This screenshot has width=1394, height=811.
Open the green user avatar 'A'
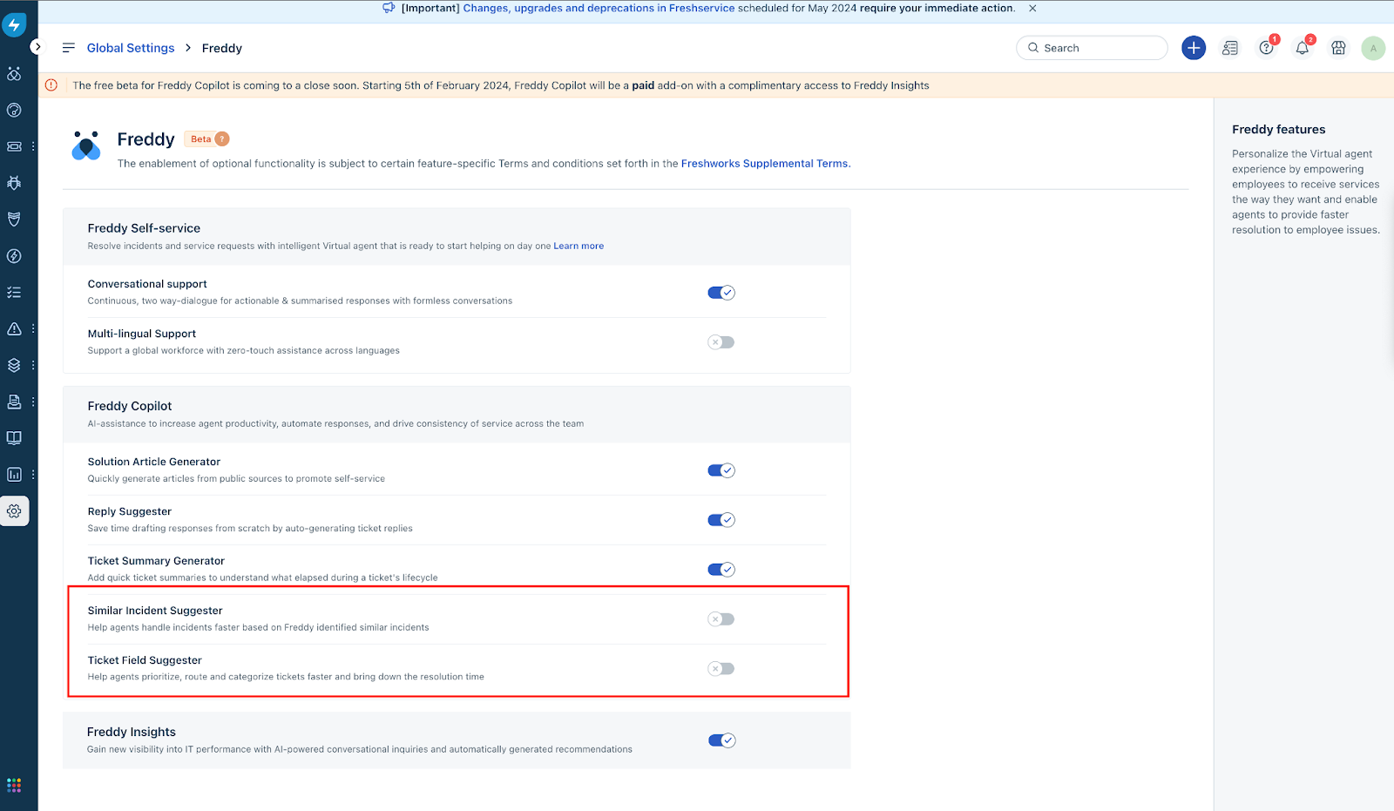[x=1373, y=48]
